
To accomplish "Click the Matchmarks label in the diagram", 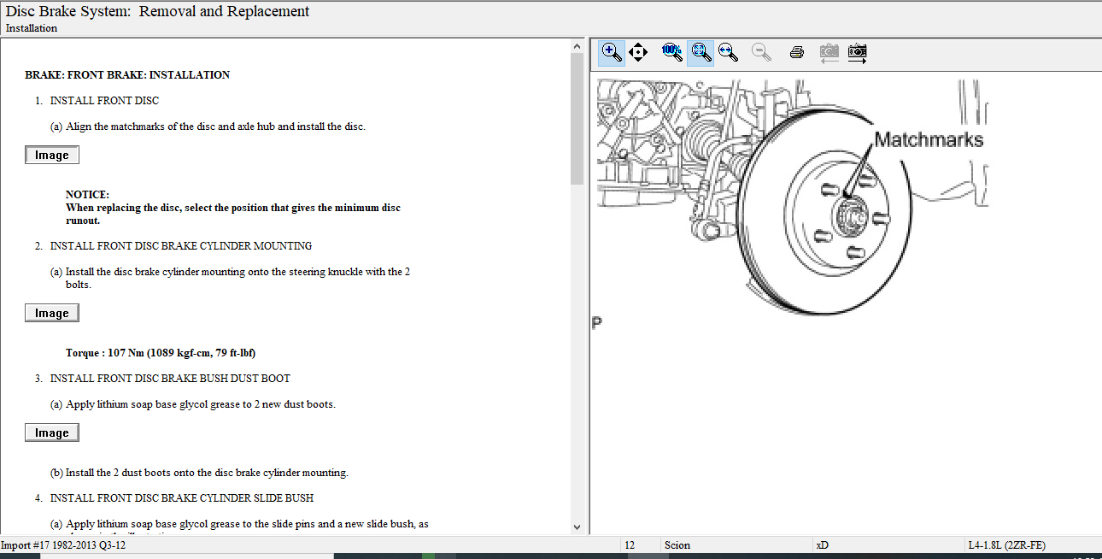I will tap(929, 140).
